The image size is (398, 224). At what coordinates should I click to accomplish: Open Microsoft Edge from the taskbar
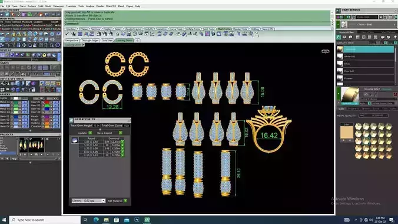96,220
